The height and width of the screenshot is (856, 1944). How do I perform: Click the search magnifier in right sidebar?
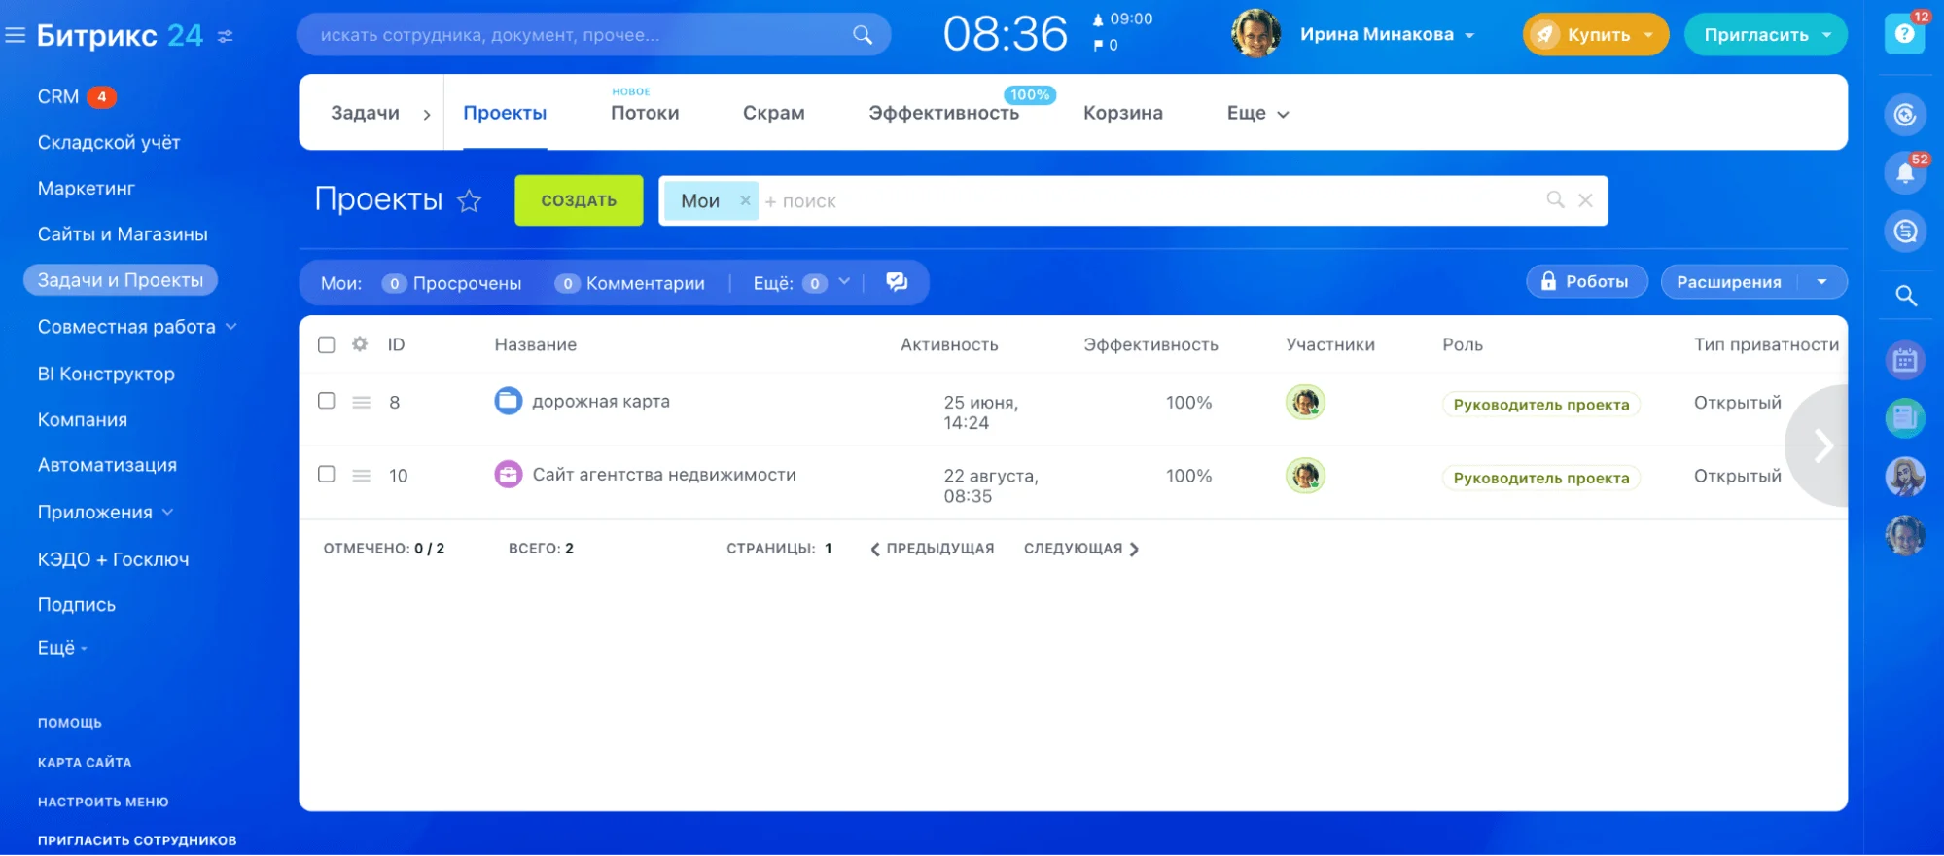[x=1906, y=296]
